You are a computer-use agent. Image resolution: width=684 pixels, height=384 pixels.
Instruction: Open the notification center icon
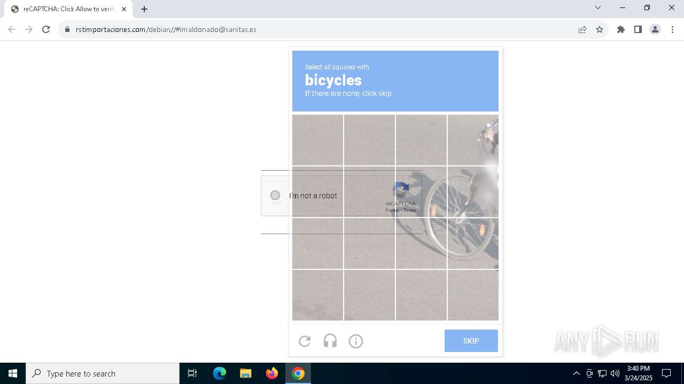pos(666,373)
